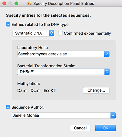Click the green zoom window button

coord(16,3)
